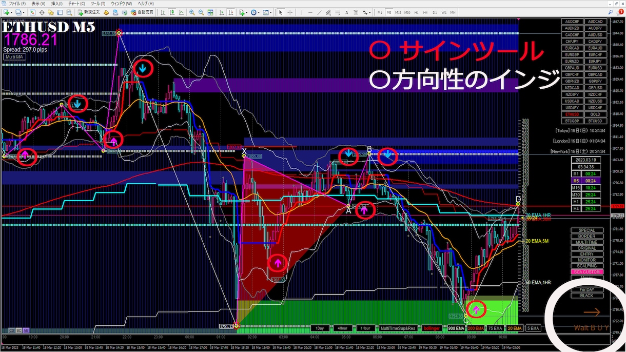
Task: Expand the indicators list dropdown
Action: (246, 12)
